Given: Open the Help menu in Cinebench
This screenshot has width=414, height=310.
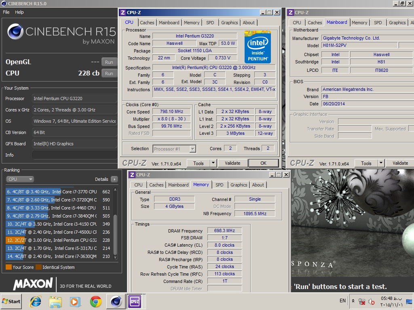Looking at the screenshot, I should coord(19,12).
